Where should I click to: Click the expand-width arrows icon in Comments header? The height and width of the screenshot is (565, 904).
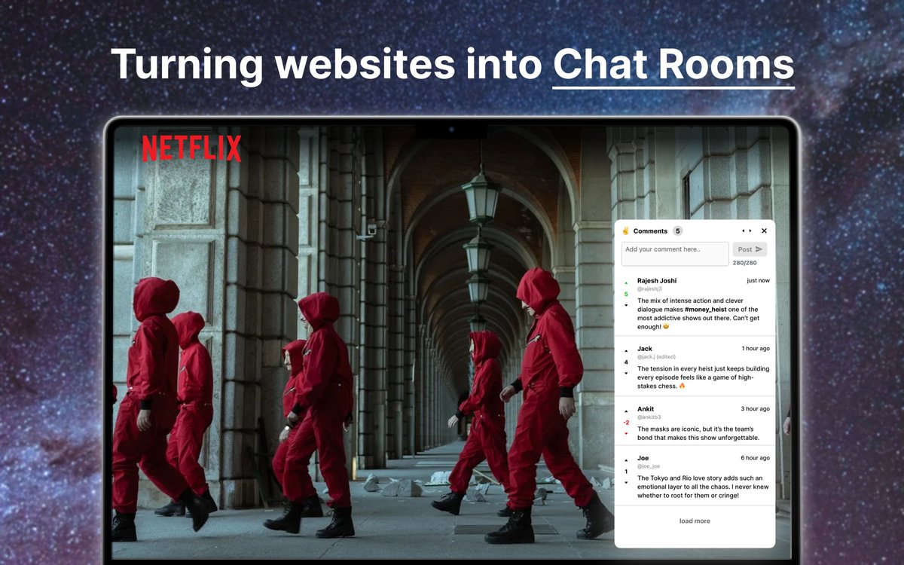pyautogui.click(x=747, y=231)
